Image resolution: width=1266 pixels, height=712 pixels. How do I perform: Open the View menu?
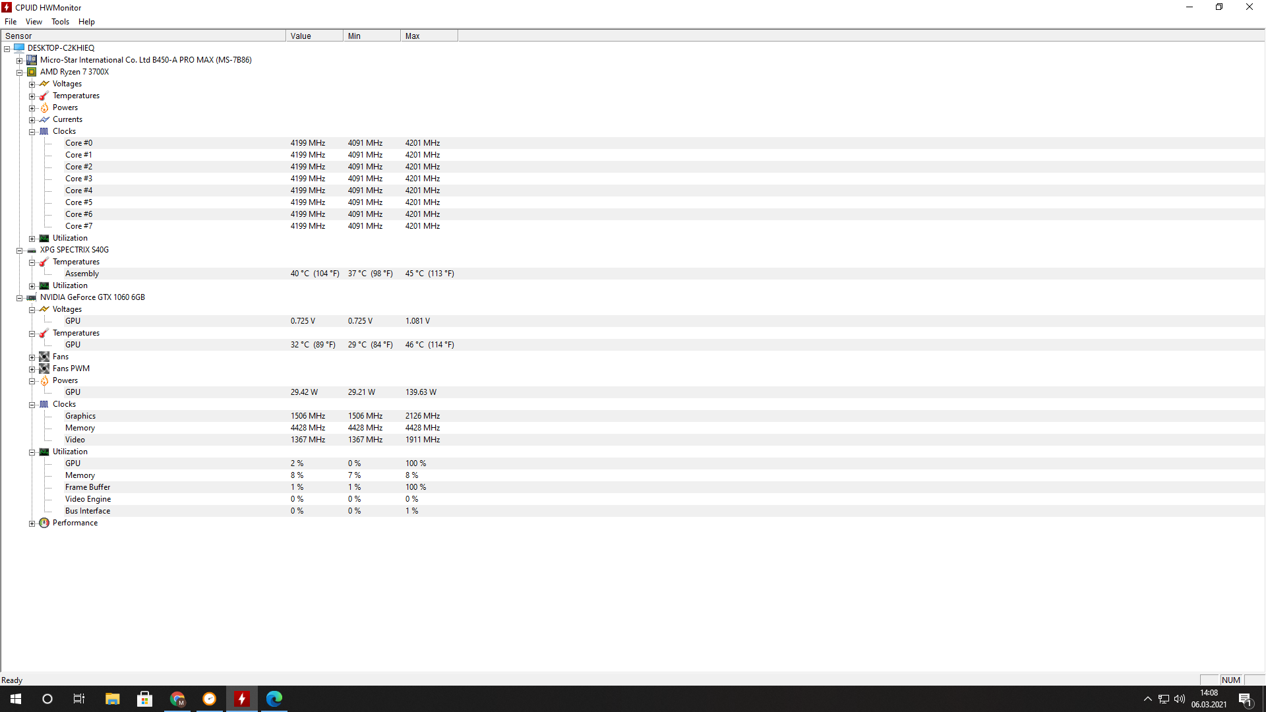34,22
